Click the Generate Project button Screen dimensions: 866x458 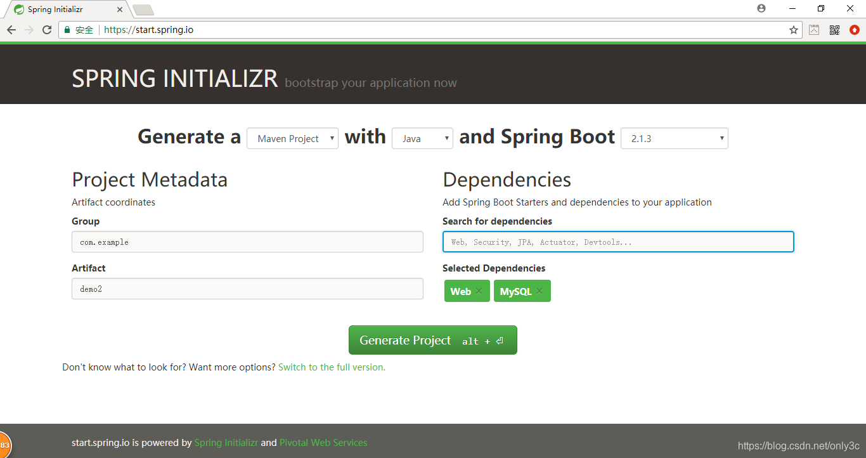pyautogui.click(x=433, y=340)
